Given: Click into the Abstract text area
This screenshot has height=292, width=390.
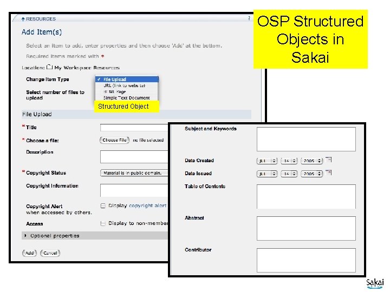Looking at the screenshot, I should pos(306,228).
